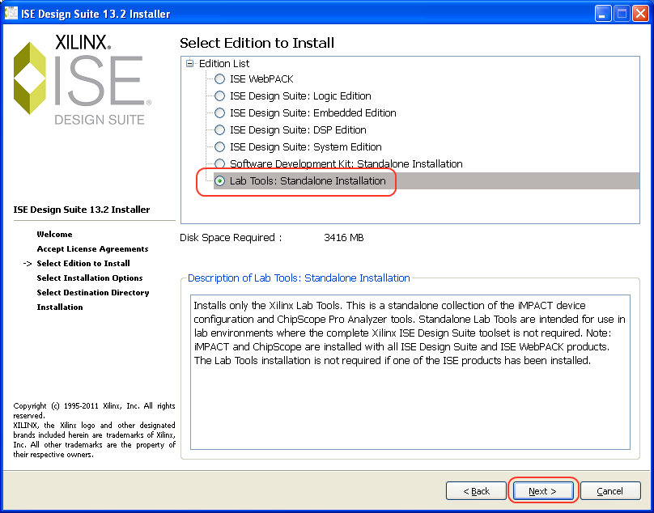The width and height of the screenshot is (654, 513).
Task: Cancel the installer
Action: point(609,491)
